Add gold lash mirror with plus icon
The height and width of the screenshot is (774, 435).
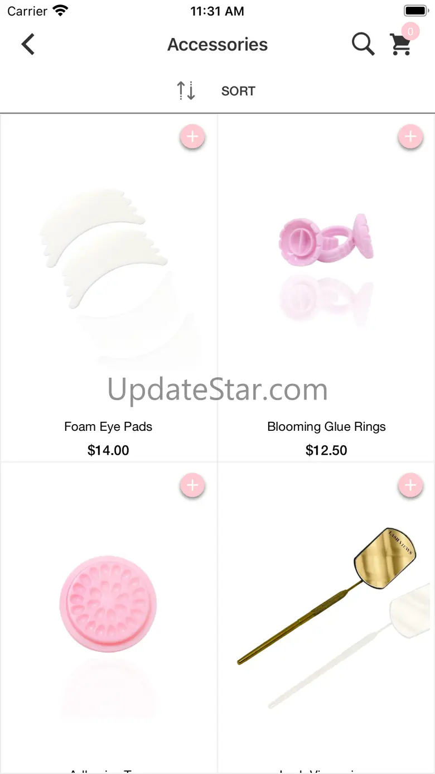click(x=410, y=485)
